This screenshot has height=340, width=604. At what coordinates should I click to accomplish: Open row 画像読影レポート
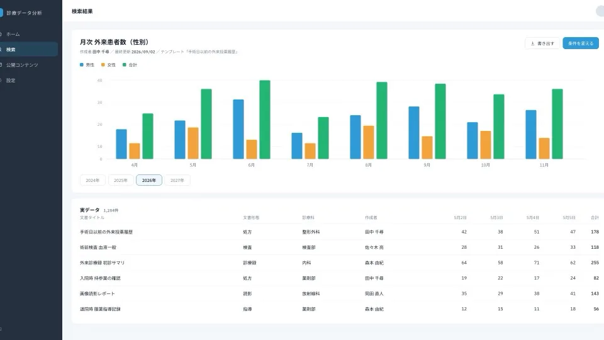point(339,293)
